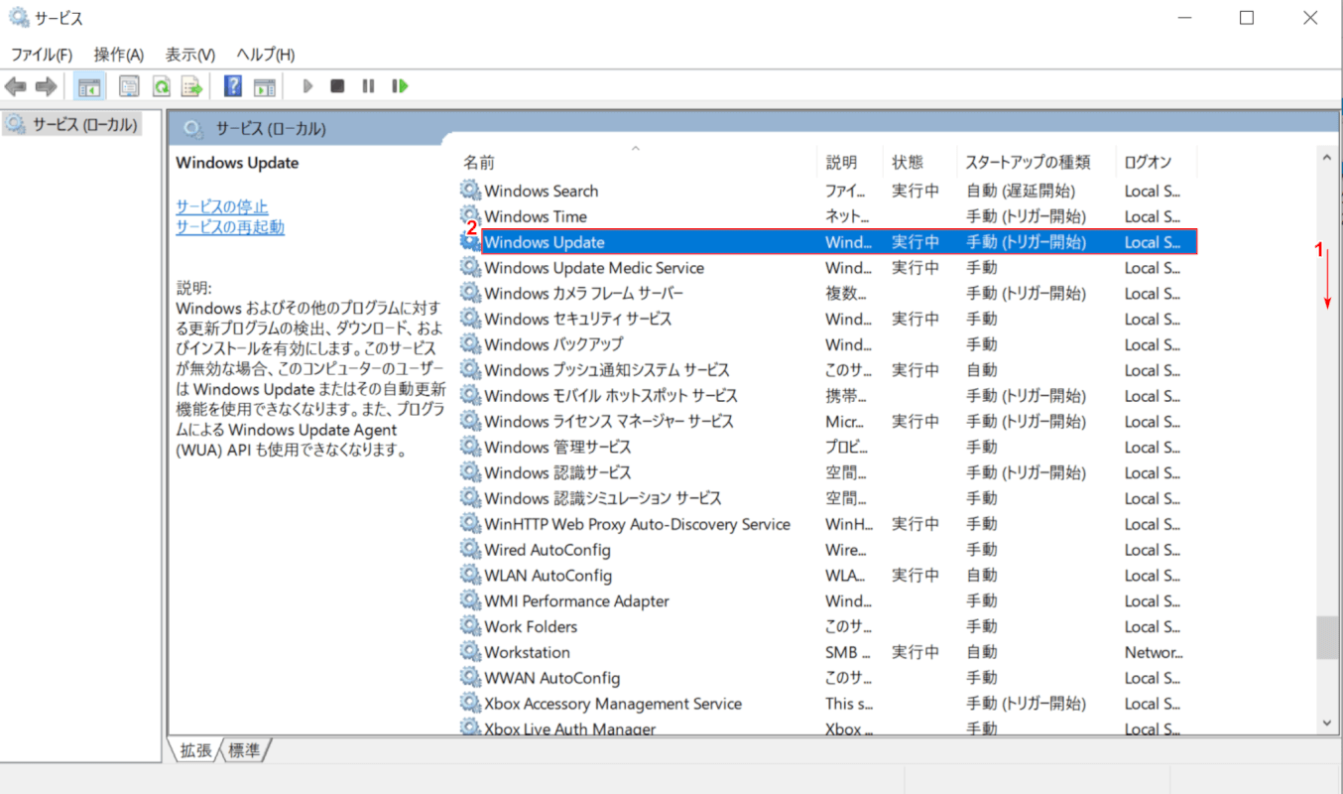Sort by スタートアップの種類 column header
This screenshot has height=794, width=1343.
(x=1028, y=163)
